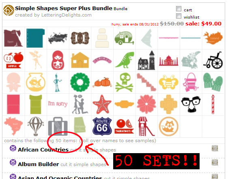Click the purple icon beside Album Builder

point(13,162)
